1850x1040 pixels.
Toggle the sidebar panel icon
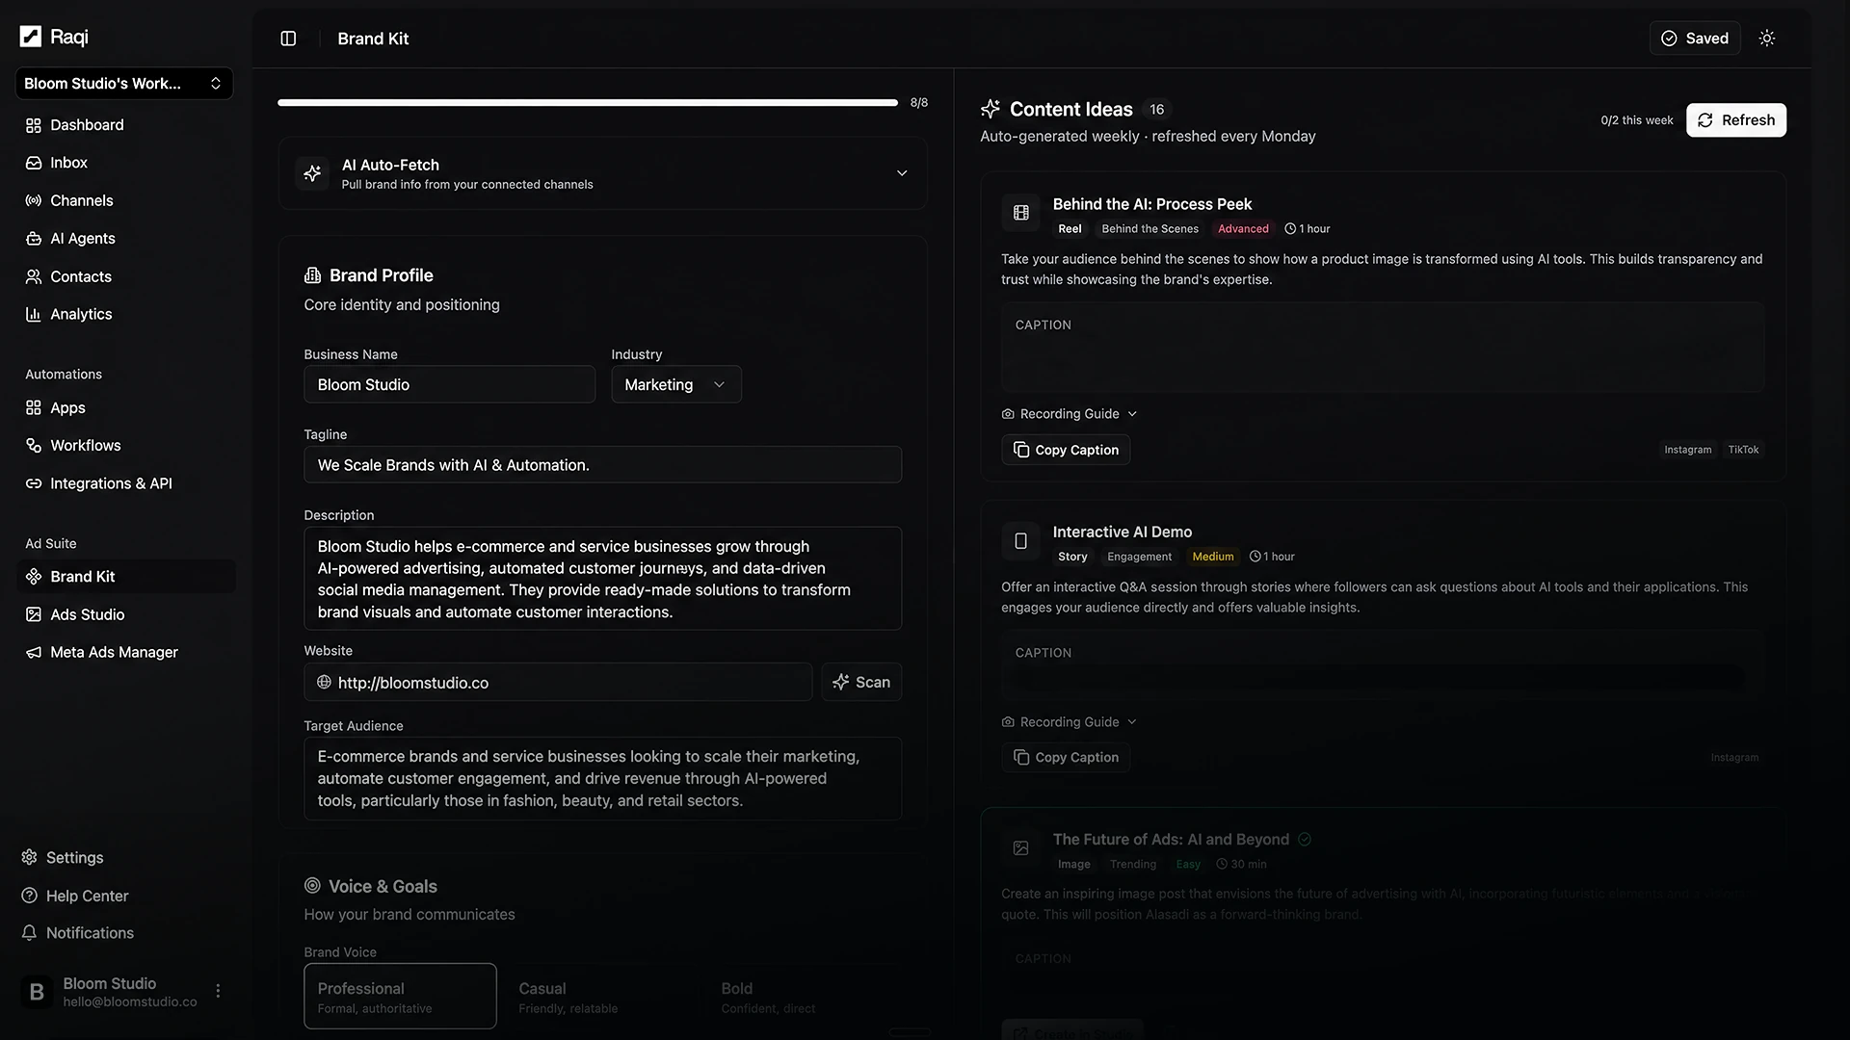click(288, 39)
